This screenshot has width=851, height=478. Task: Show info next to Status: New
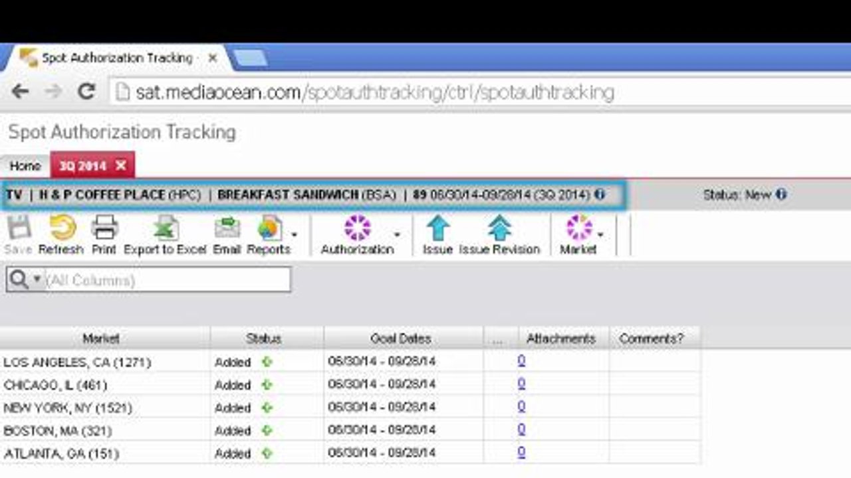tap(781, 195)
